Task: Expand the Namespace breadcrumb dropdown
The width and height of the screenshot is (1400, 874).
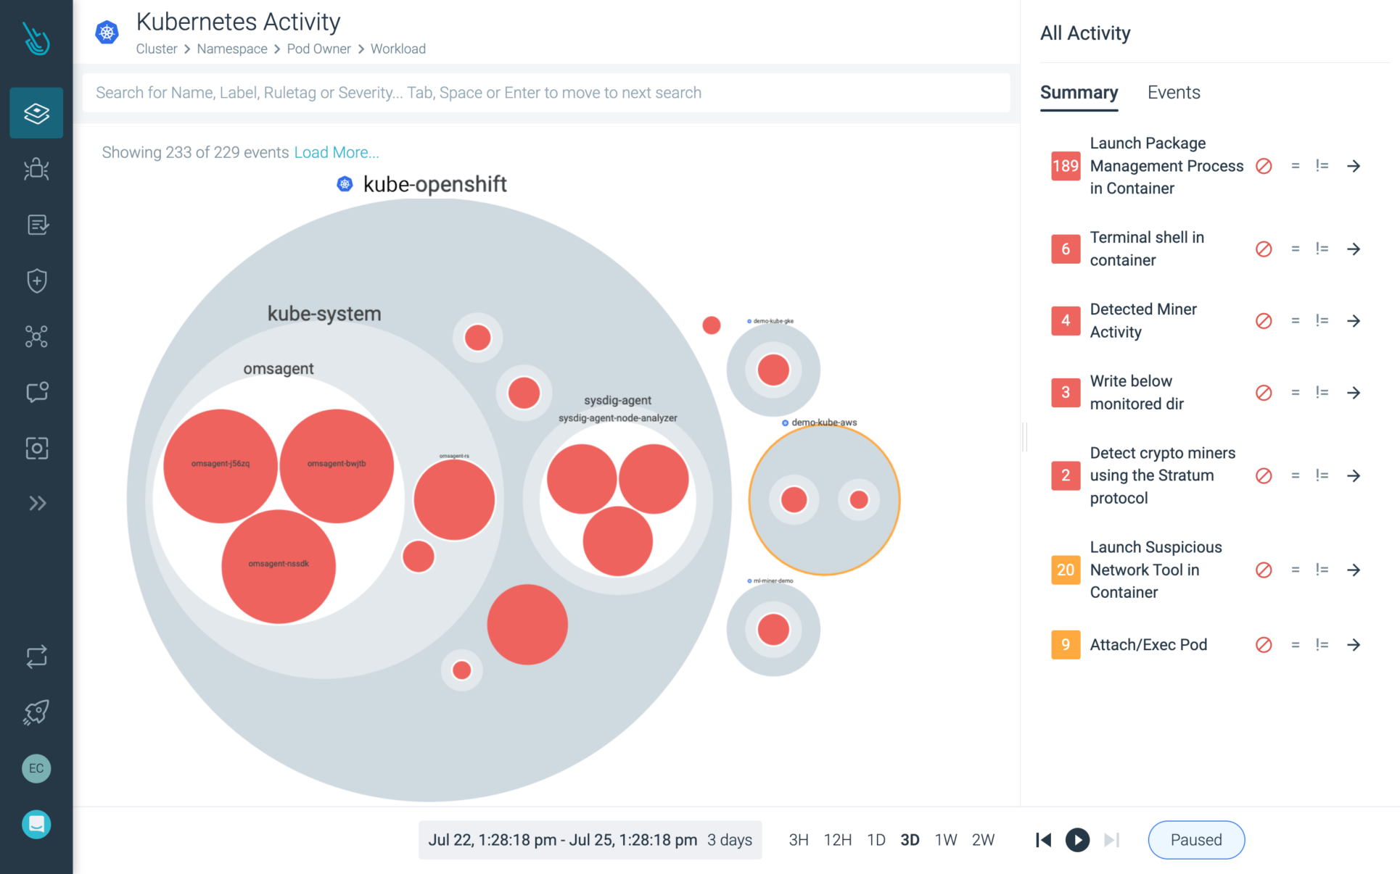Action: point(232,47)
